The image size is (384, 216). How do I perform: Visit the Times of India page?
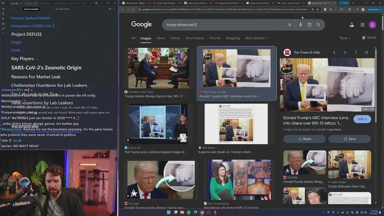point(362,119)
